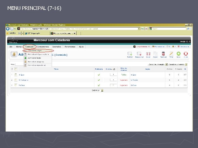Choose Administrar Artigos from dropdown menu
This screenshot has width=198, height=148.
tap(38, 50)
